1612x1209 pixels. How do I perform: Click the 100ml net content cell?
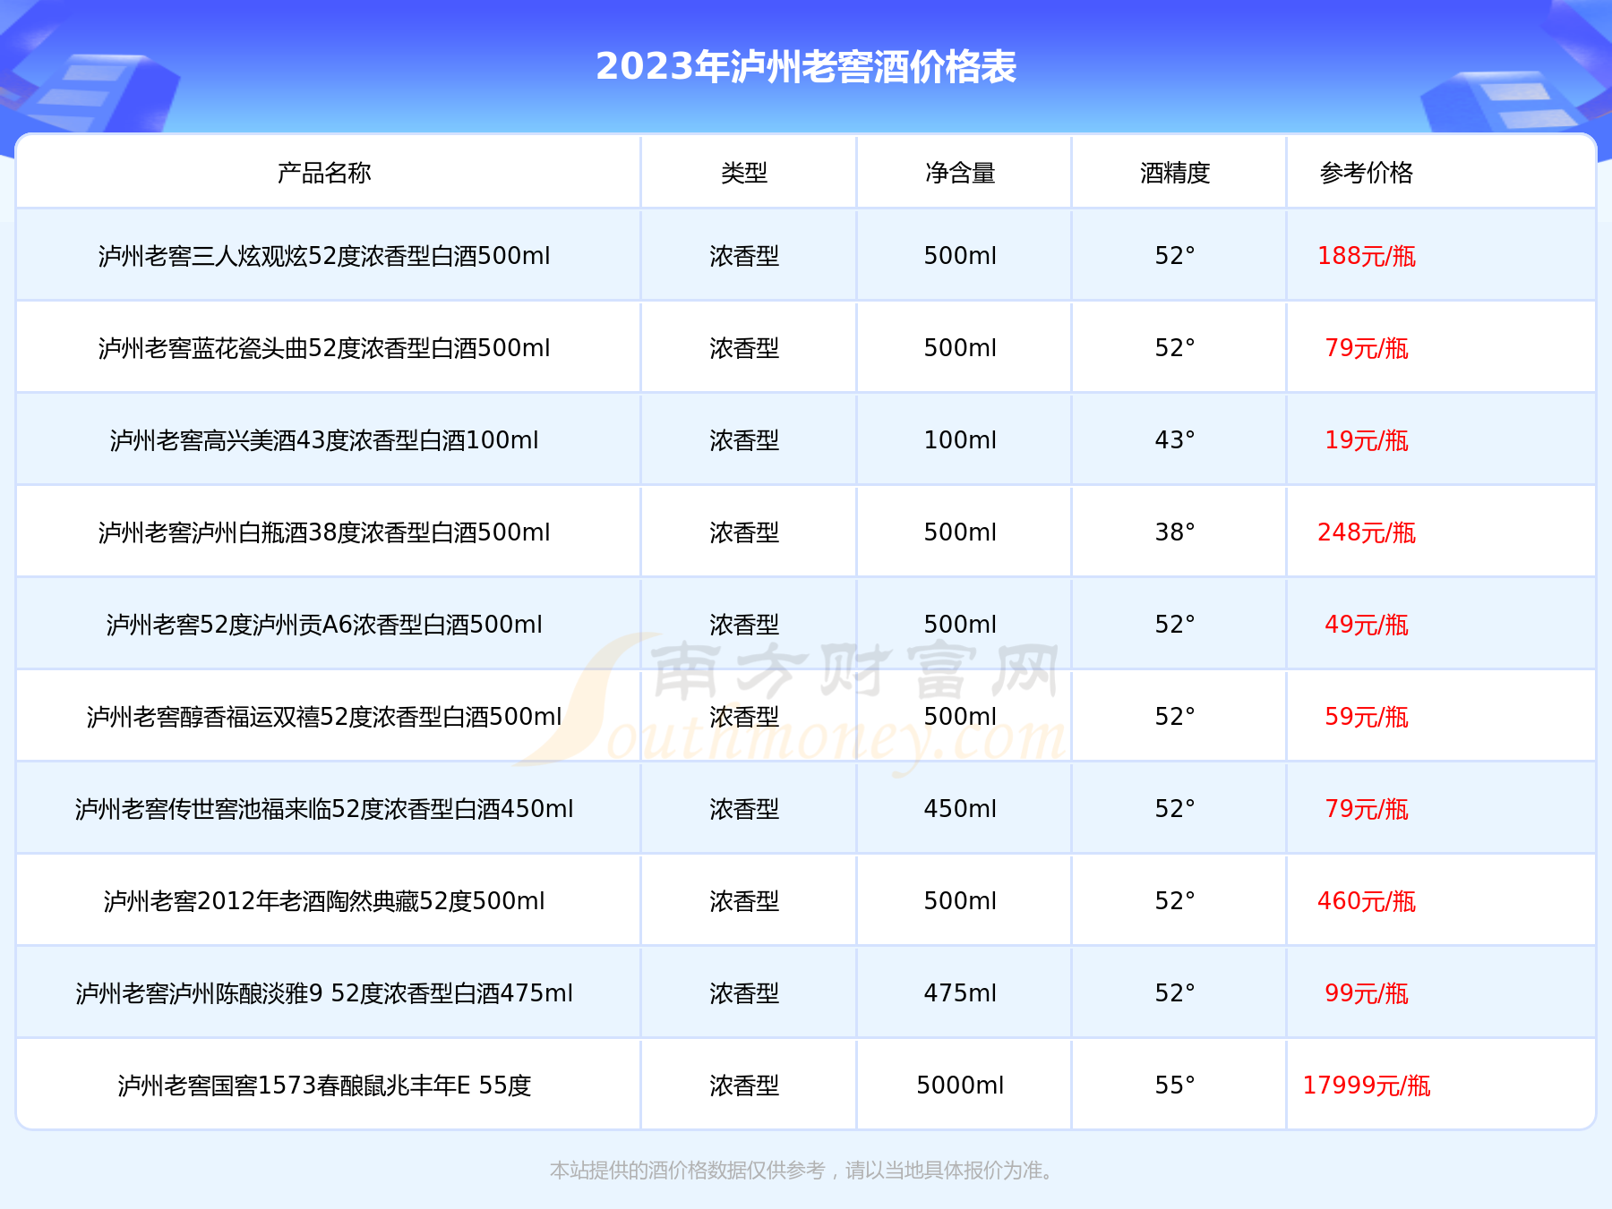960,440
